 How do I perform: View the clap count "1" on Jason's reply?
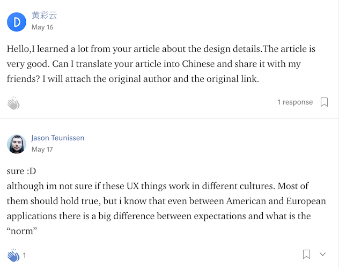click(x=25, y=256)
